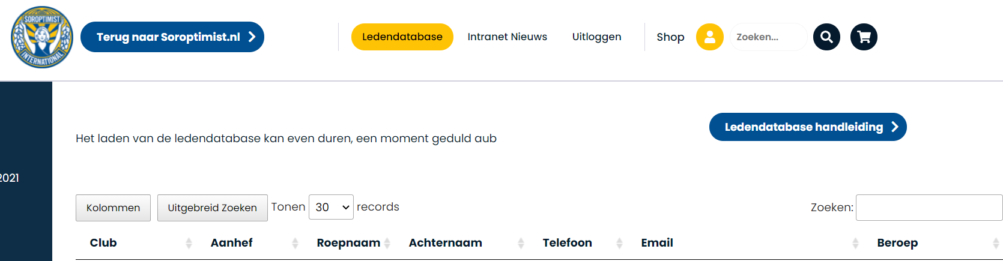Image resolution: width=1003 pixels, height=261 pixels.
Task: Click Terug naar Soroptimist.nl button
Action: tap(172, 37)
